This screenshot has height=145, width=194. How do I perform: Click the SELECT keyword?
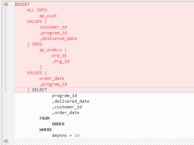coord(40,90)
